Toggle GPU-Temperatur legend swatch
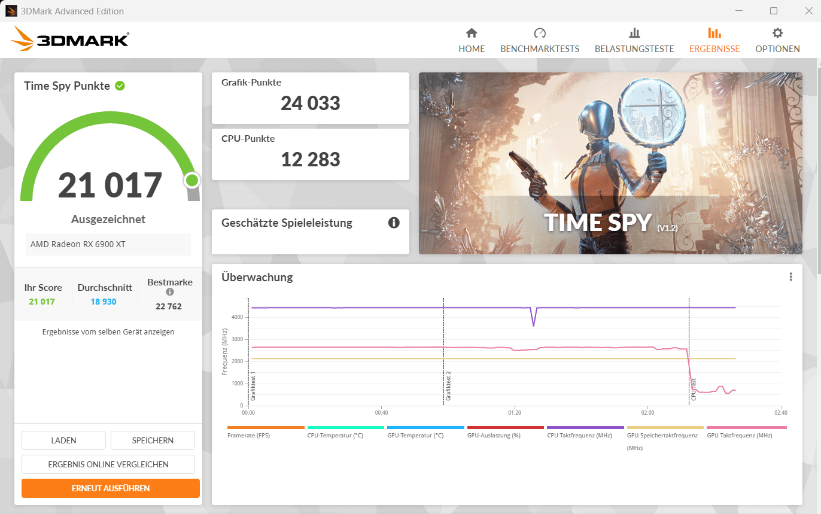Image resolution: width=821 pixels, height=514 pixels. click(x=425, y=428)
